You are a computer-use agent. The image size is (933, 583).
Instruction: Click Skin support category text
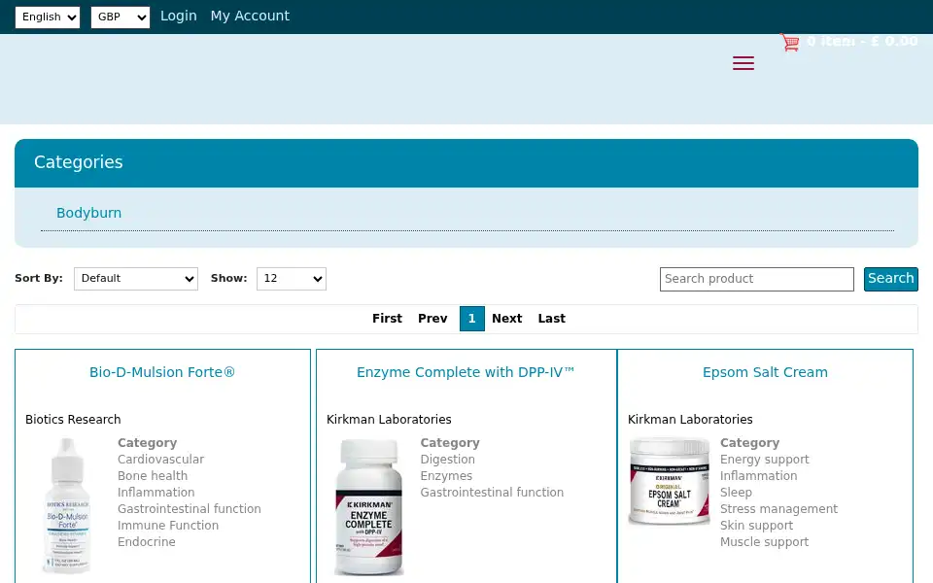756,526
